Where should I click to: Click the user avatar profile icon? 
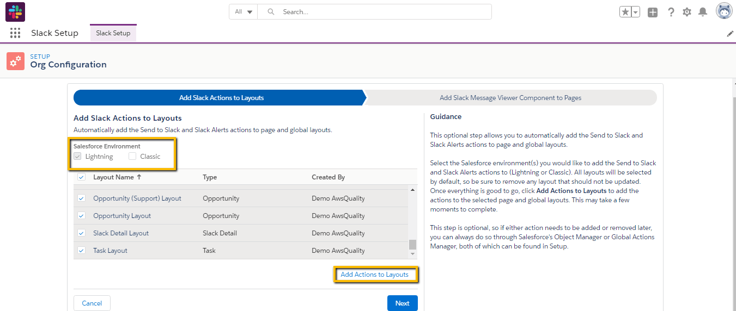pyautogui.click(x=723, y=11)
